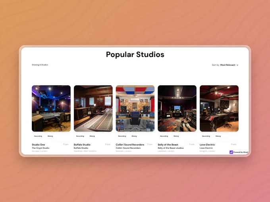Viewport: 270px width, 202px height.
Task: Open the Studio One photo thumbnail
Action: (x=51, y=109)
